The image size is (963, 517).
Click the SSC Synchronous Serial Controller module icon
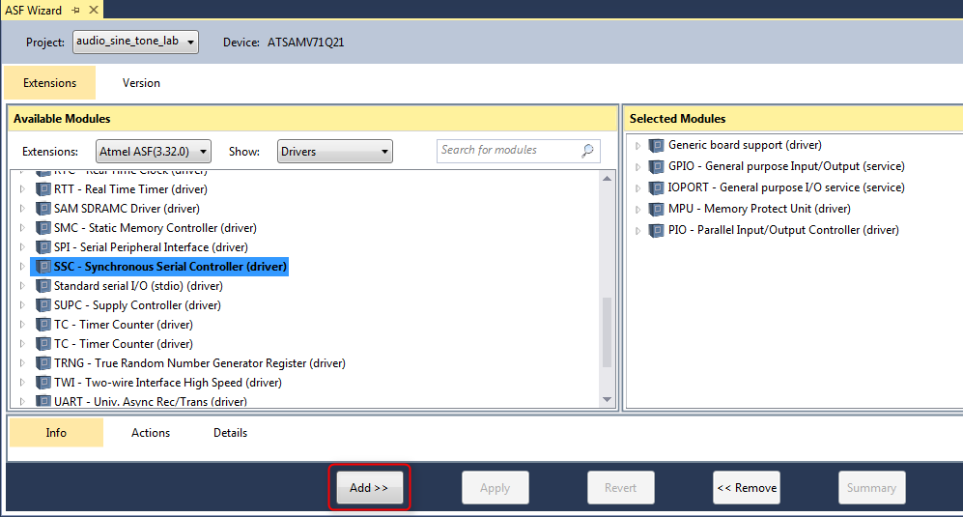(x=43, y=267)
